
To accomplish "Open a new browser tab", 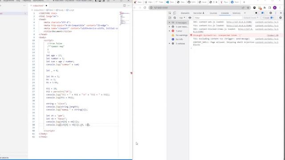I will 244,2.
